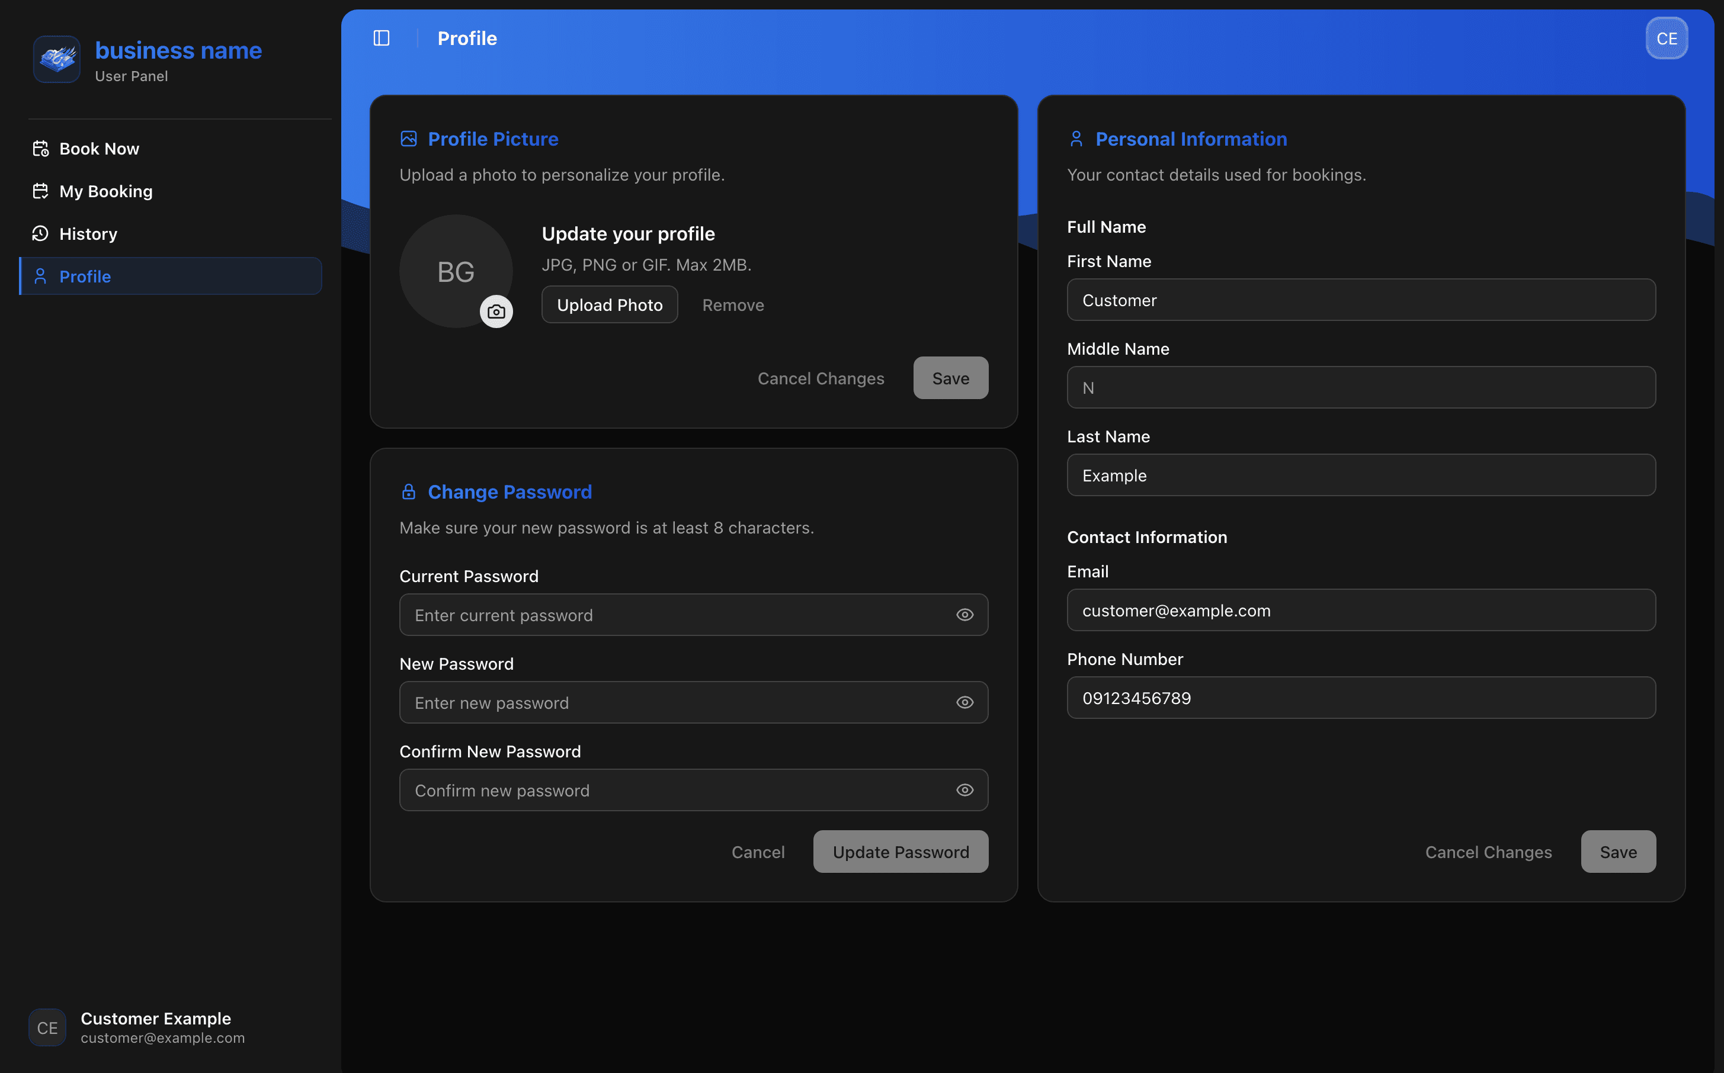
Task: Focus the Middle Name field
Action: tap(1361, 387)
